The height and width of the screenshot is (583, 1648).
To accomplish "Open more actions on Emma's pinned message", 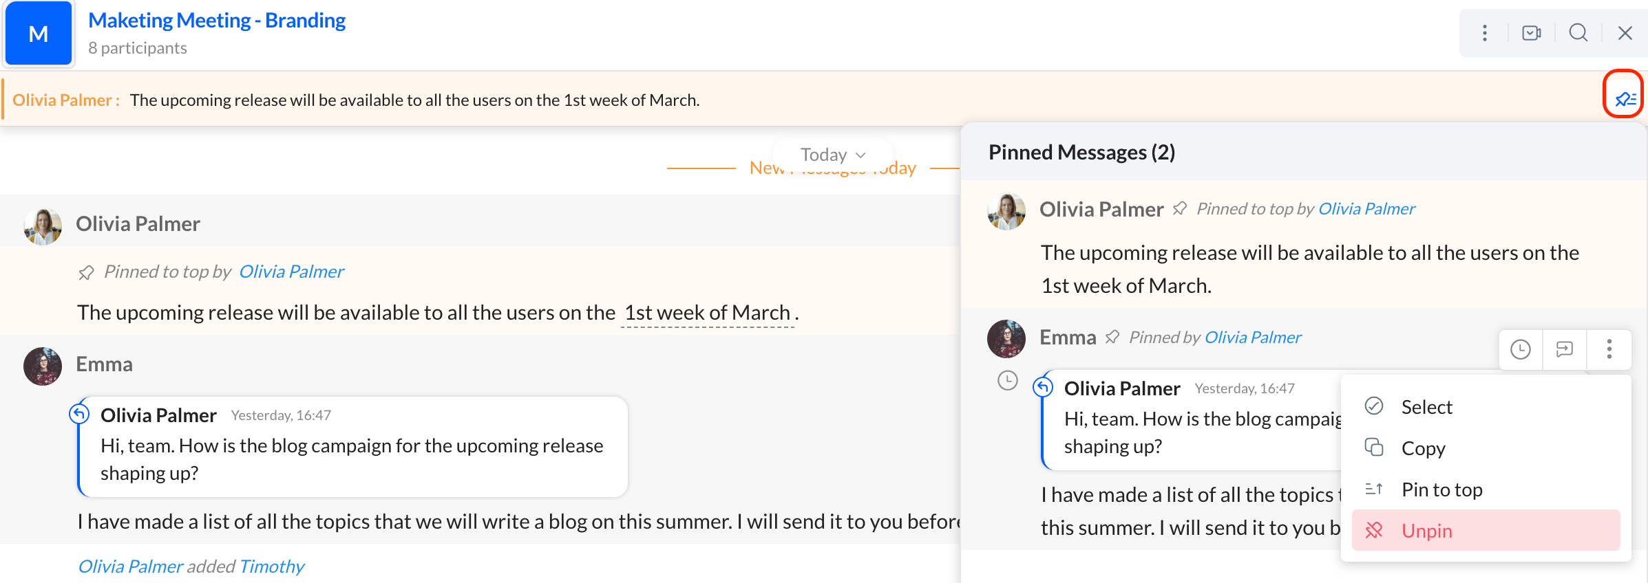I will [x=1609, y=350].
